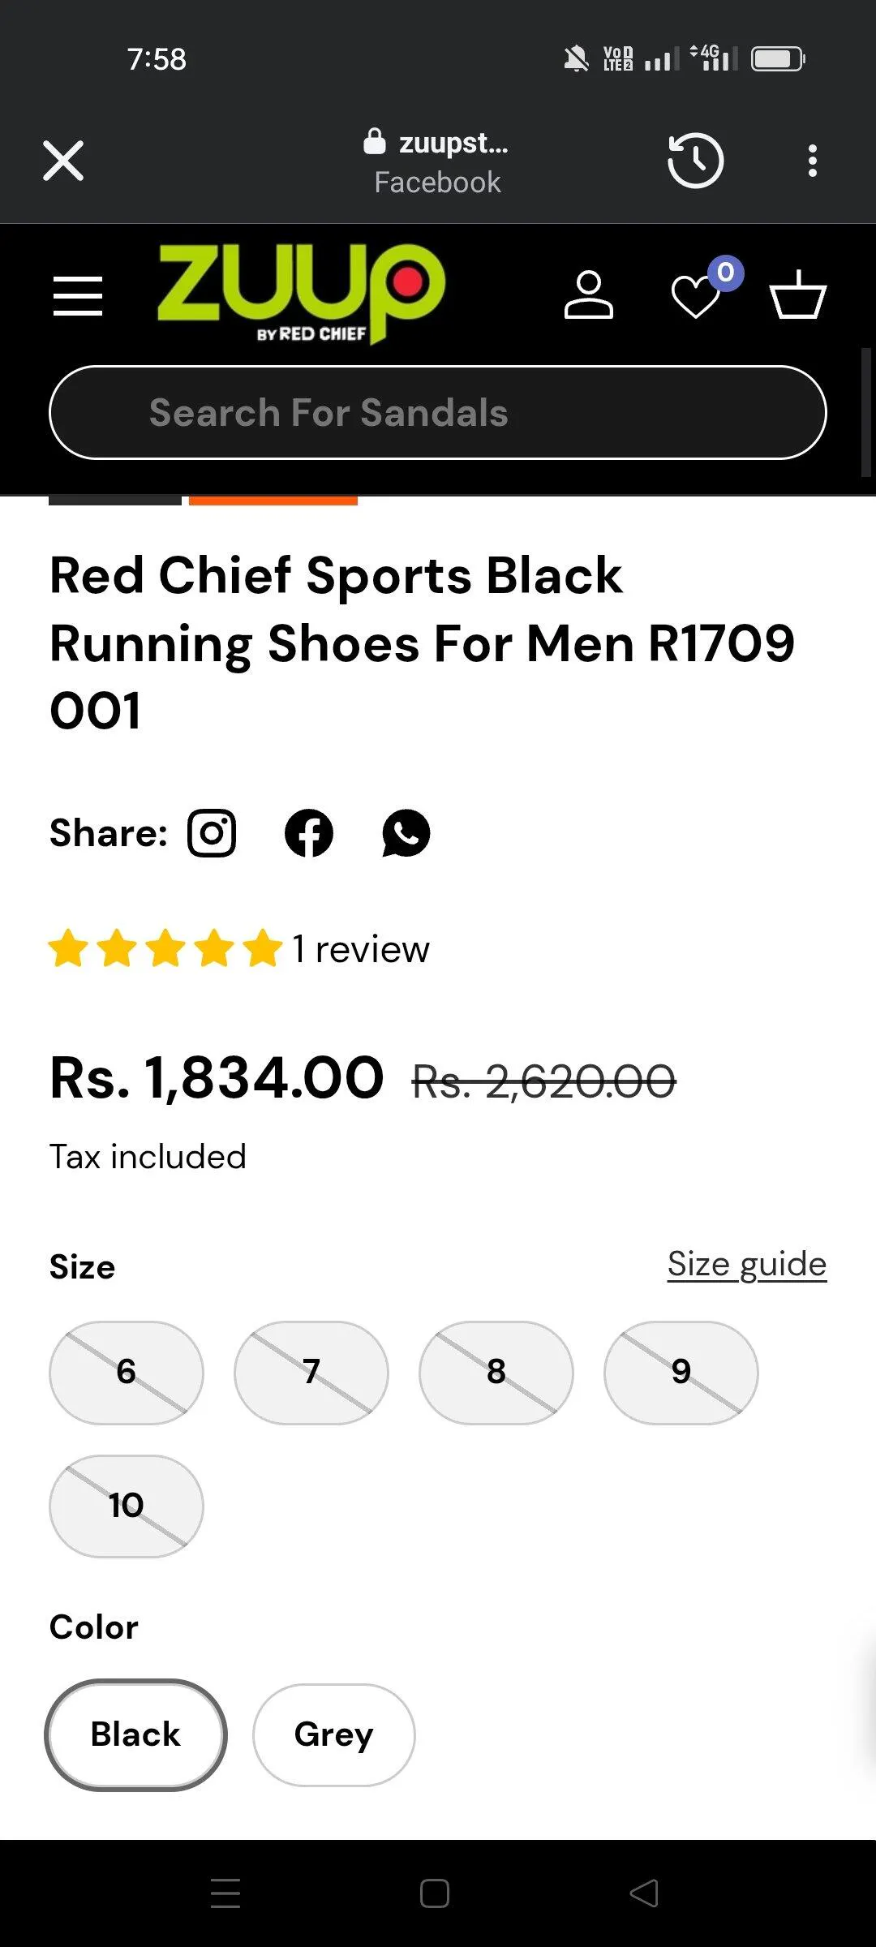Image resolution: width=876 pixels, height=1947 pixels.
Task: Share product via WhatsApp
Action: tap(406, 833)
